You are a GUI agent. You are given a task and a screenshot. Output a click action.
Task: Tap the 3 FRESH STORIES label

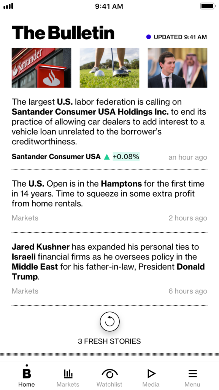[x=109, y=341]
